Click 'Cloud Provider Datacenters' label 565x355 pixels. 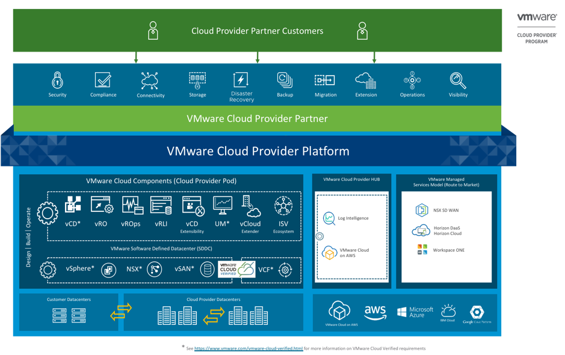pos(214,299)
